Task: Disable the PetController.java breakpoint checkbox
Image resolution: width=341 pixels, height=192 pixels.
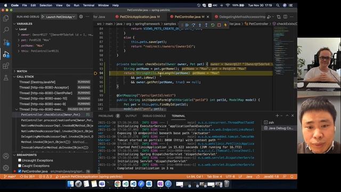Action: pos(20,171)
